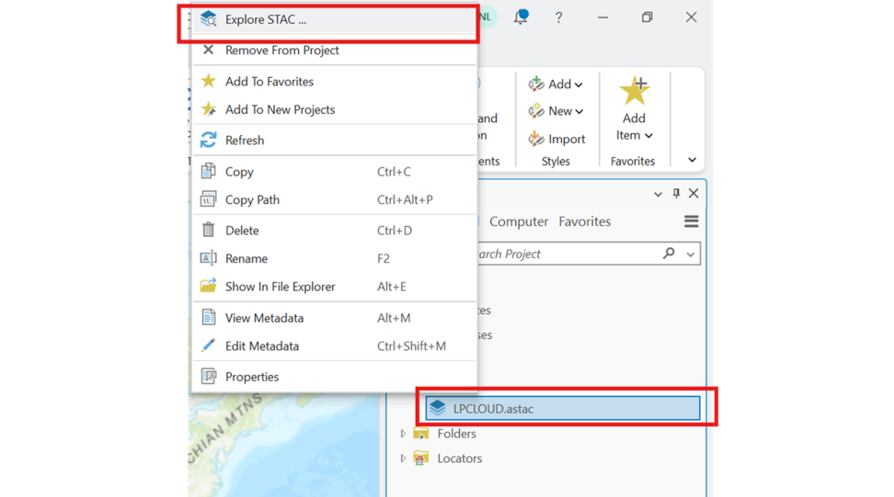Select Remove From Project menu entry
The height and width of the screenshot is (497, 894).
click(x=334, y=51)
